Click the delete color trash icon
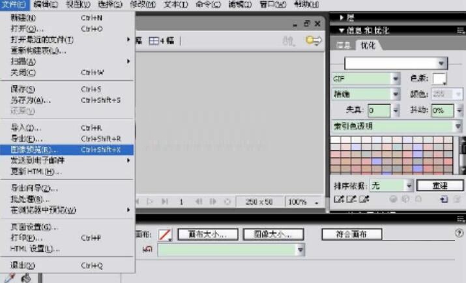The height and width of the screenshot is (283, 466). pyautogui.click(x=456, y=199)
